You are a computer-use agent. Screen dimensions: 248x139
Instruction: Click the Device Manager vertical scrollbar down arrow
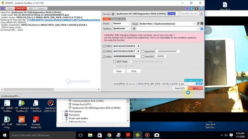pos(128,120)
